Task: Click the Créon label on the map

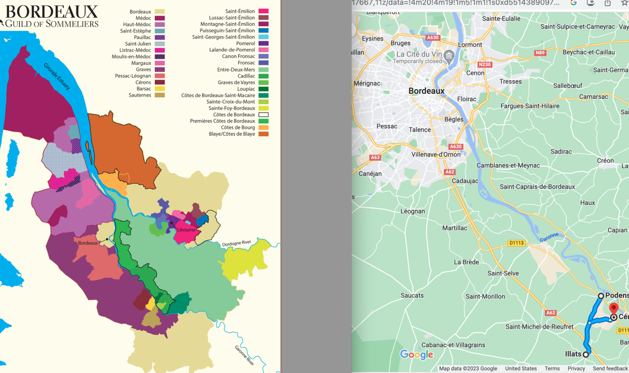Action: pos(605,161)
